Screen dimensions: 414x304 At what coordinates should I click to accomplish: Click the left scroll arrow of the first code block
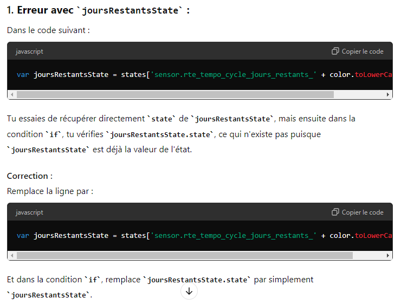coord(12,94)
